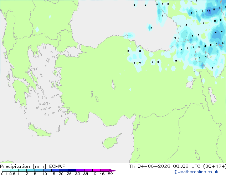Click the 30–35 mm purple legend swatch
The width and height of the screenshot is (226, 175).
tap(80, 170)
